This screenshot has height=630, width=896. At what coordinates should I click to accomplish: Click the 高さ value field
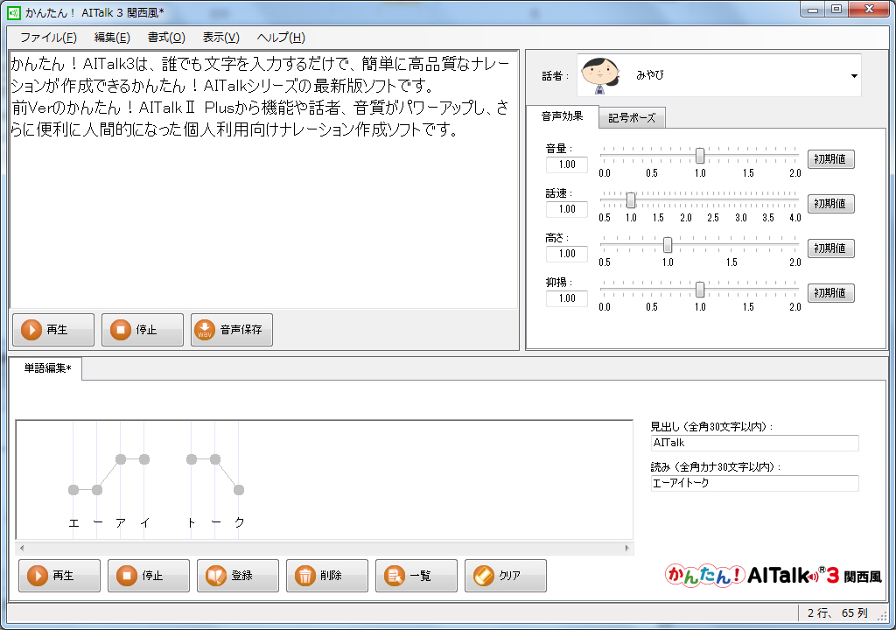click(x=567, y=254)
